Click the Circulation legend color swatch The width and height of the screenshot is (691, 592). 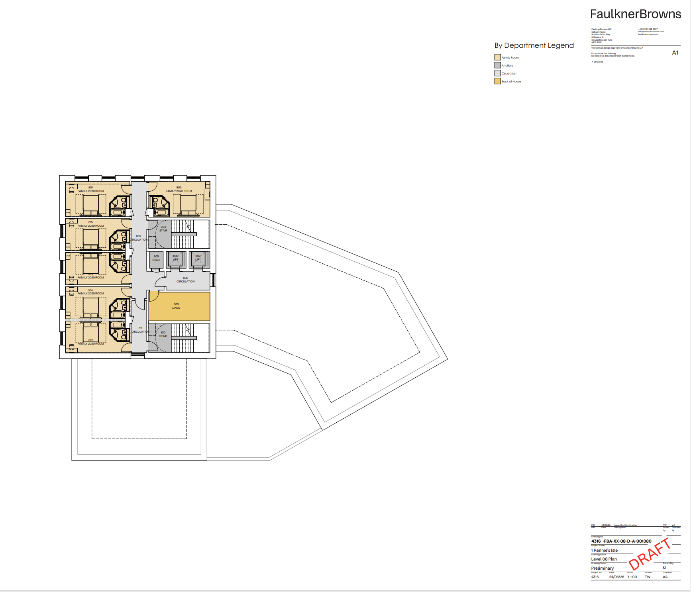[x=497, y=73]
